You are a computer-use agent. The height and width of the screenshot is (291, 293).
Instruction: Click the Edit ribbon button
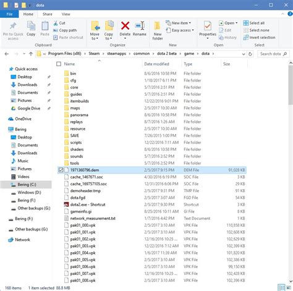pos(225,30)
